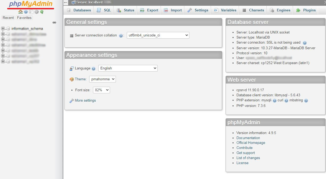Click the Engines tab icon
This screenshot has height=179, width=326.
tap(272, 10)
